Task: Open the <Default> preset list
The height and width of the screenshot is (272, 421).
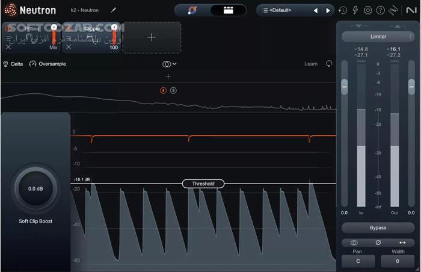Action: 284,10
